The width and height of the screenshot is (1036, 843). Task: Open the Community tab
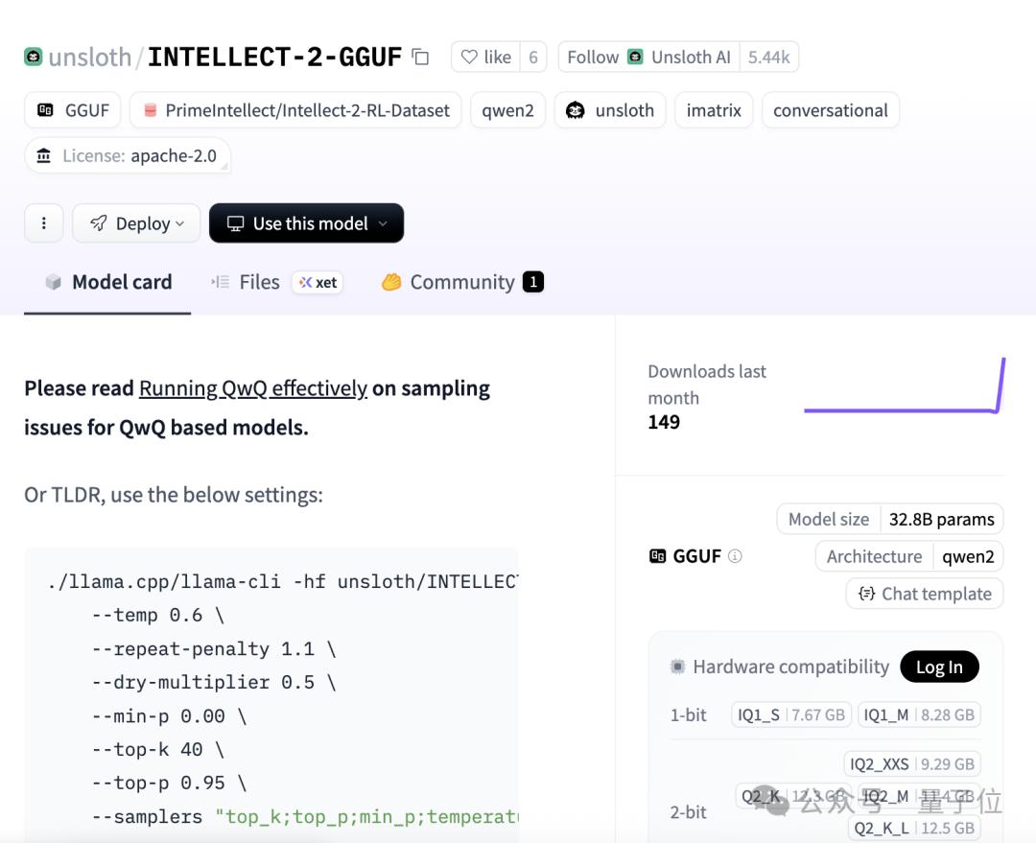coord(461,282)
